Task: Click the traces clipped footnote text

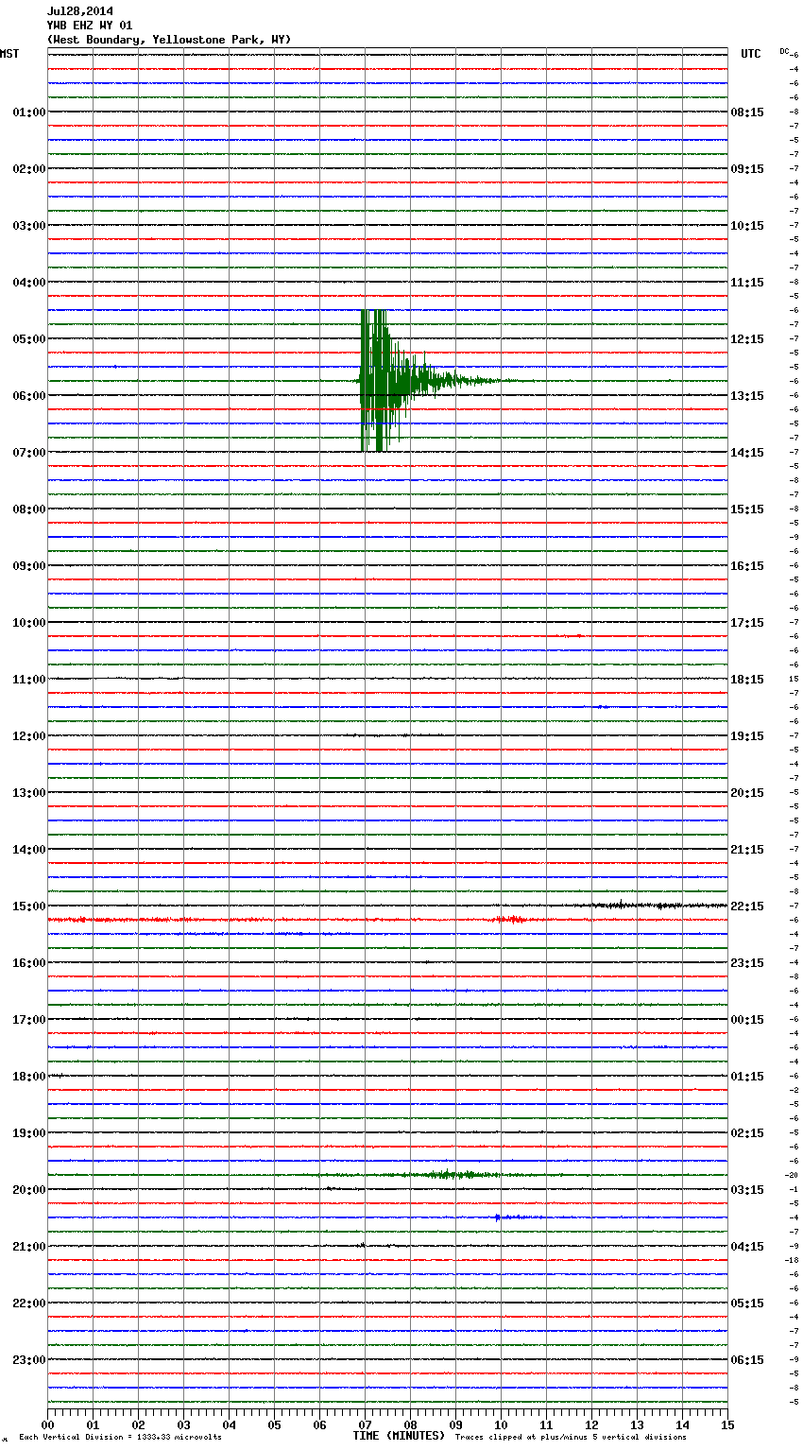Action: coord(571,1437)
